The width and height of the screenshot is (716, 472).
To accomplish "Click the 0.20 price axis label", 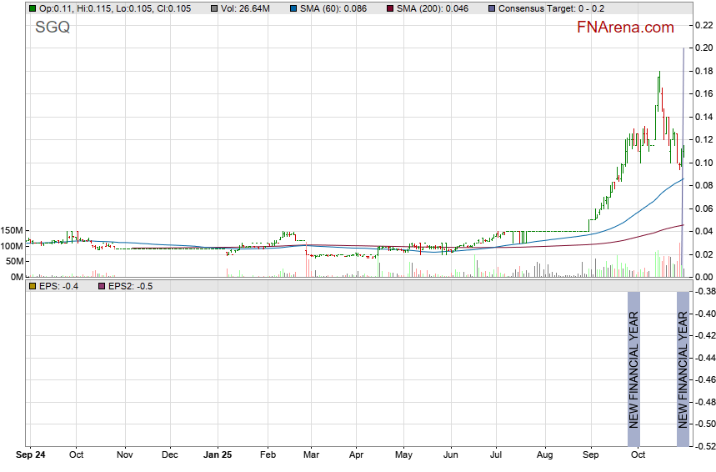I will coord(703,48).
